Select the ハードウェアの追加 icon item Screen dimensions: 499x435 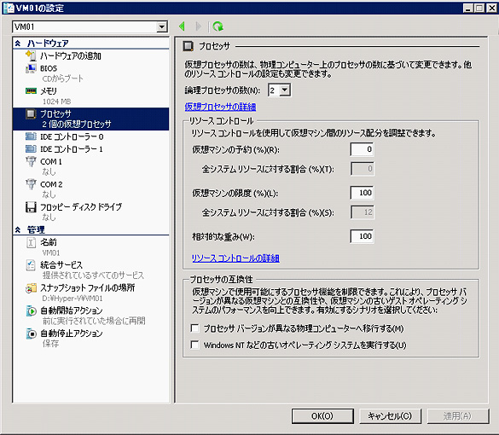[31, 56]
